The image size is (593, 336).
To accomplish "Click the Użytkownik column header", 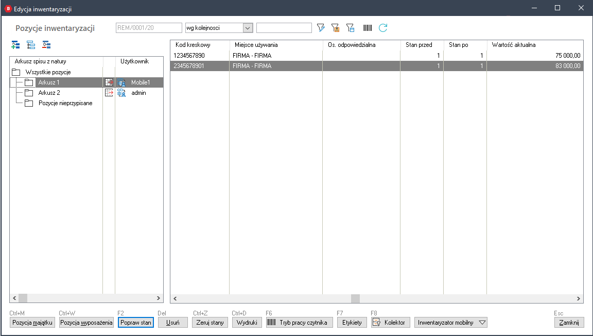I will tap(139, 61).
